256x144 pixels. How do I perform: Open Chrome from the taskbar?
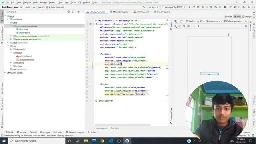[x=102, y=141]
